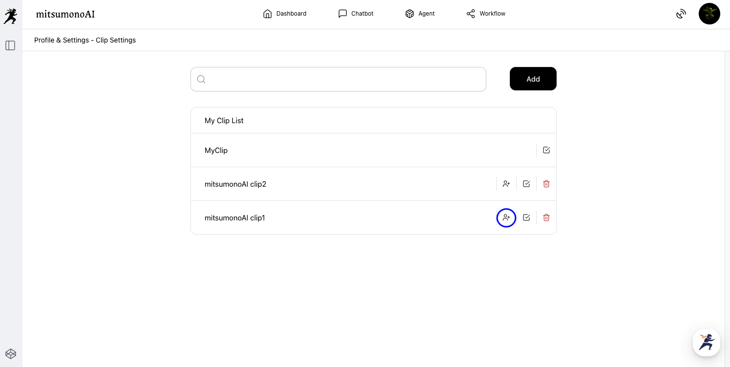This screenshot has width=730, height=367.
Task: Toggle the checkbox for mitsumonoAI clip1
Action: point(526,217)
